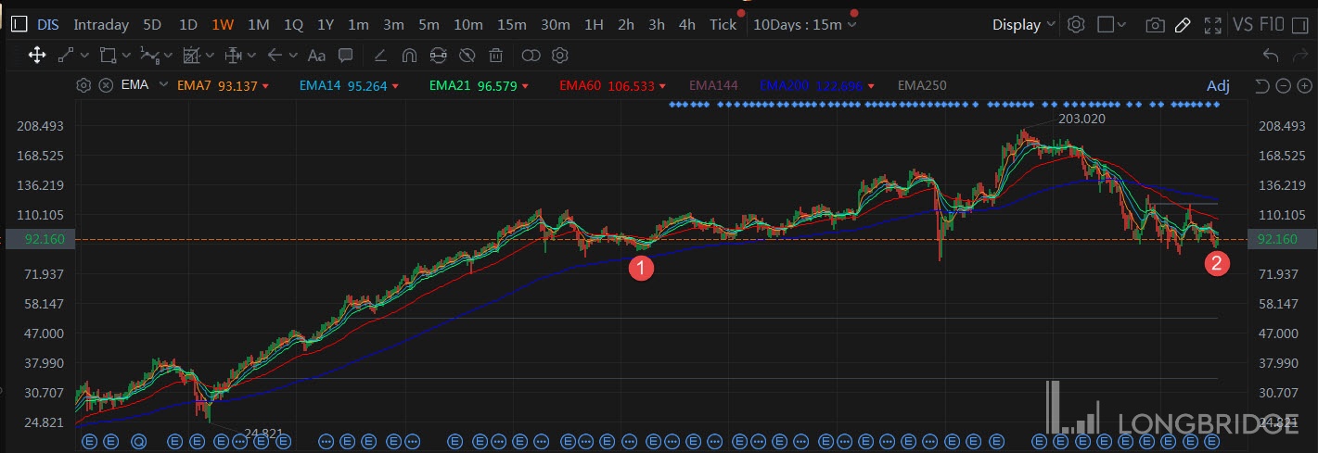Open pattern tool dropdown arrow
1318x453 pixels.
point(208,56)
